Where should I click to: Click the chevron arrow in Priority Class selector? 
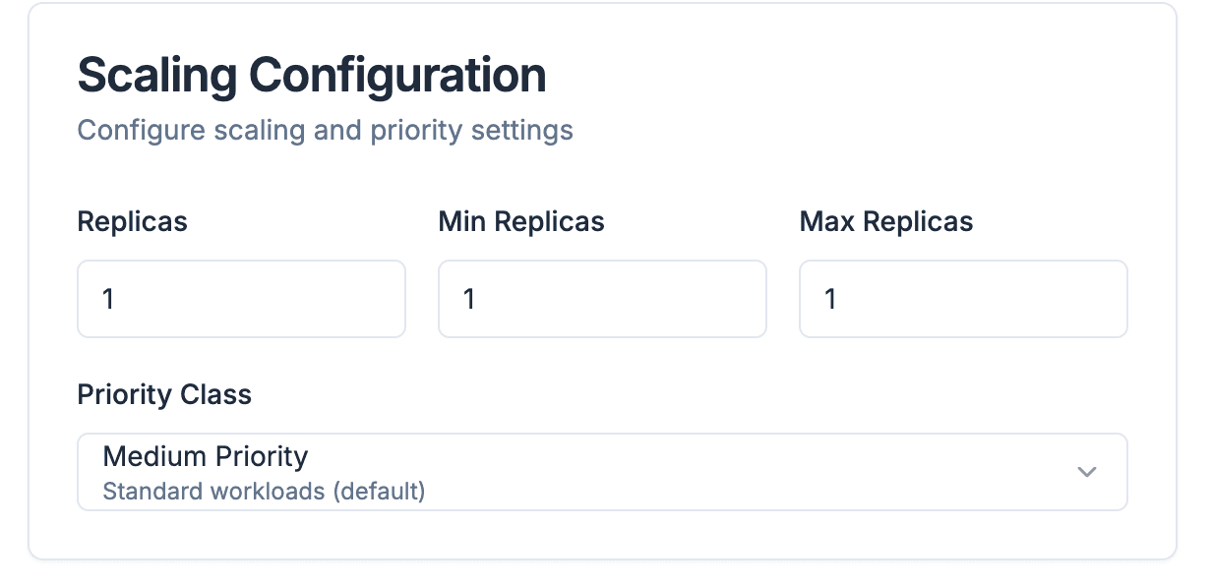tap(1086, 472)
